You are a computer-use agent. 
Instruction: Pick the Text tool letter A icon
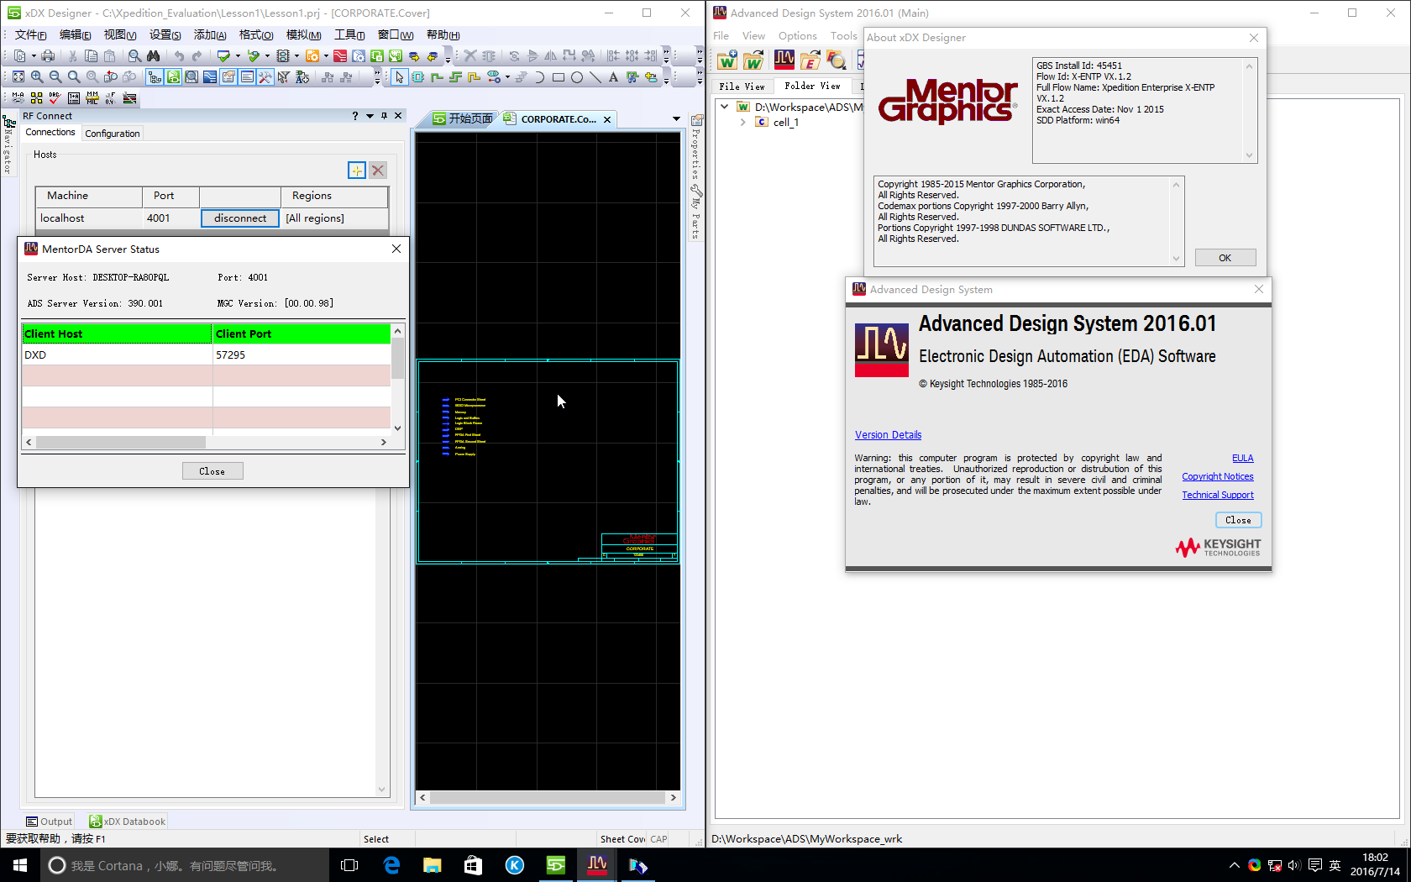[x=613, y=77]
